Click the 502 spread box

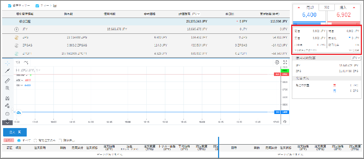pyautogui.click(x=327, y=7)
